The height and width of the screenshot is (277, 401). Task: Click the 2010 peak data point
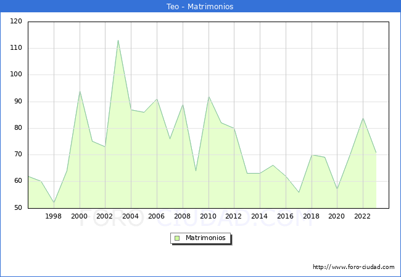(x=209, y=97)
